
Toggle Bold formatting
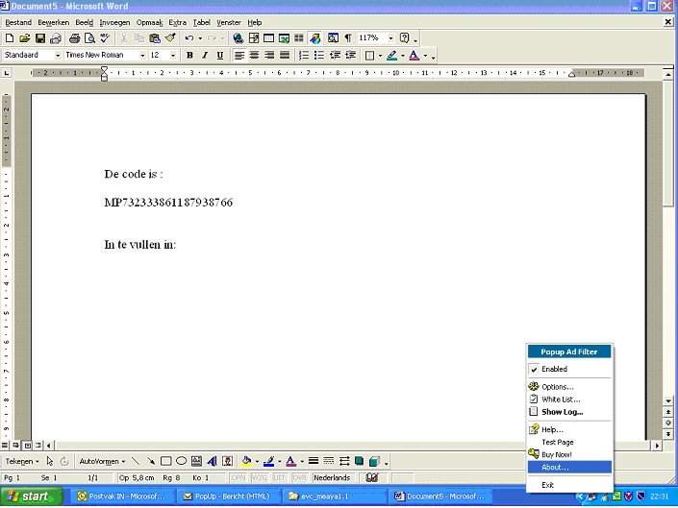(x=189, y=56)
